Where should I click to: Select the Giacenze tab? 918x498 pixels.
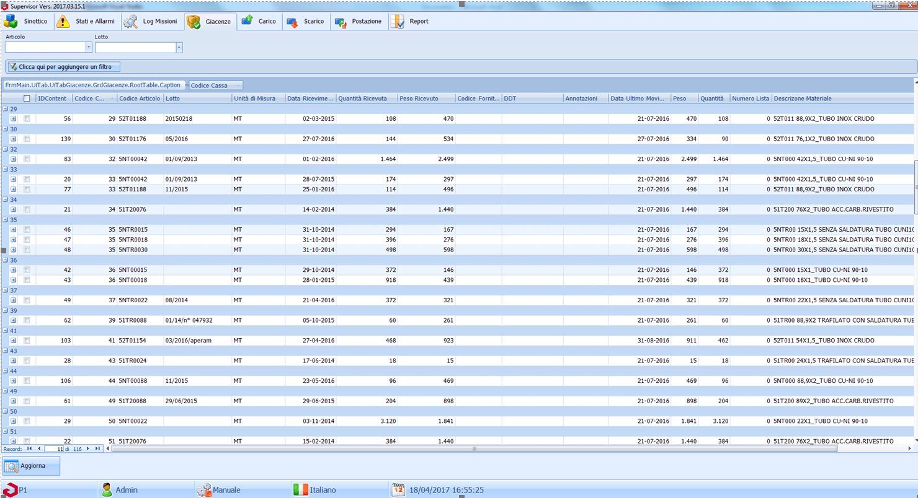[210, 22]
